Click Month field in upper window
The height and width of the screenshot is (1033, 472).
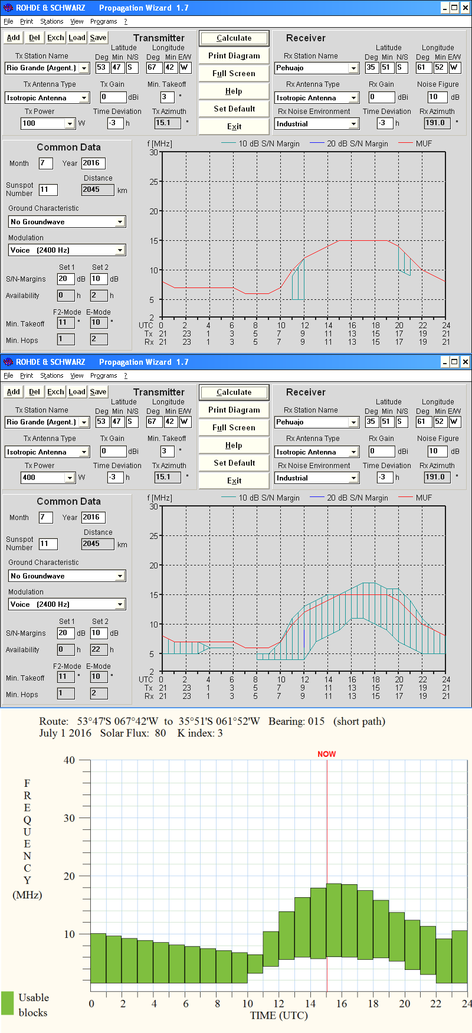[x=46, y=164]
